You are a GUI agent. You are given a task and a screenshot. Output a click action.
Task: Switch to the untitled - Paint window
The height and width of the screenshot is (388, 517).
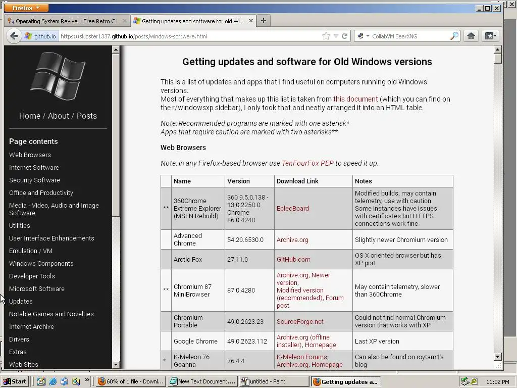[274, 381]
